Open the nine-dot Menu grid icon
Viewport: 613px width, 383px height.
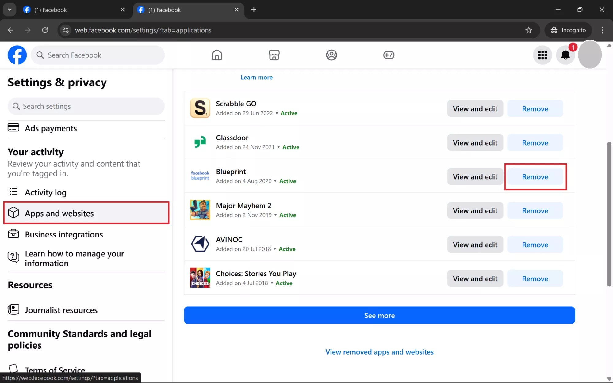click(x=542, y=55)
